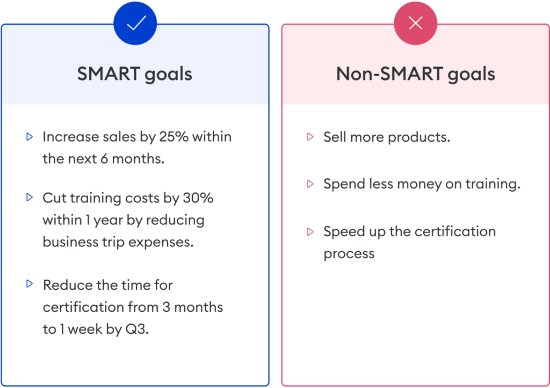Click the blue triangle bullet beside Reduce the time
This screenshot has height=388, width=550.
pos(30,283)
